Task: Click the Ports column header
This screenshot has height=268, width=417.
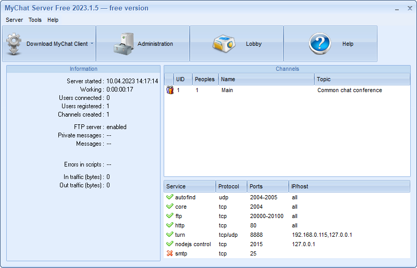Action: pos(268,186)
